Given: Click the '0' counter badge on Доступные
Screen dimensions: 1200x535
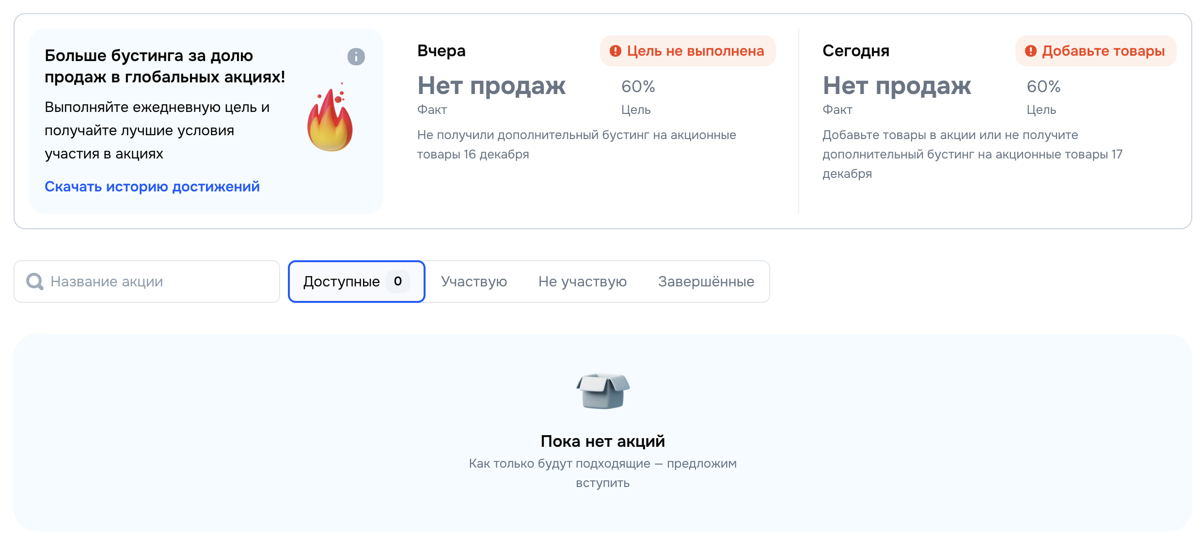Looking at the screenshot, I should [x=397, y=282].
